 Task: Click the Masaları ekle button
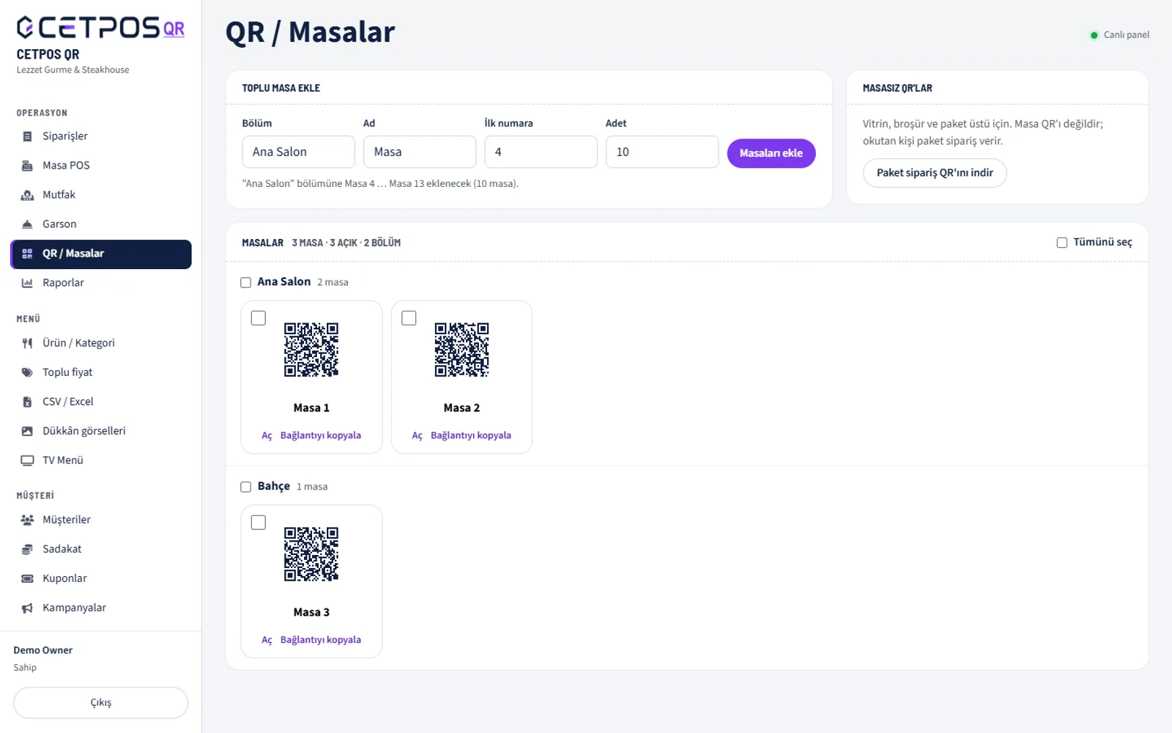pos(771,153)
